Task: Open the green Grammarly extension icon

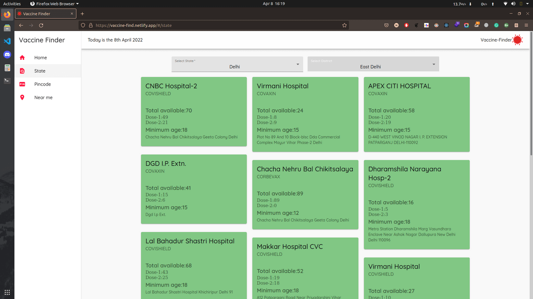Action: pyautogui.click(x=496, y=25)
